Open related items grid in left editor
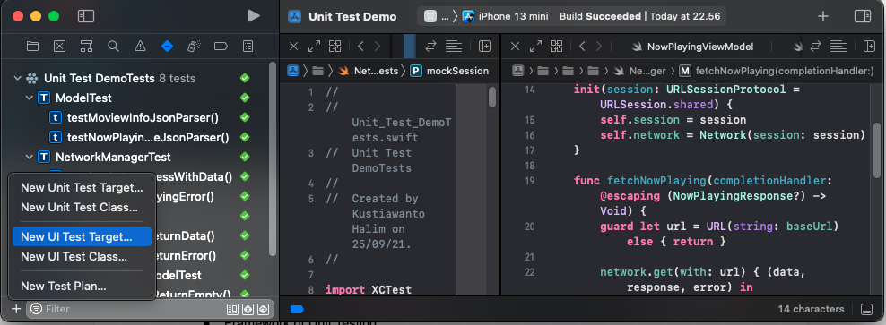The width and height of the screenshot is (886, 325). click(x=335, y=47)
